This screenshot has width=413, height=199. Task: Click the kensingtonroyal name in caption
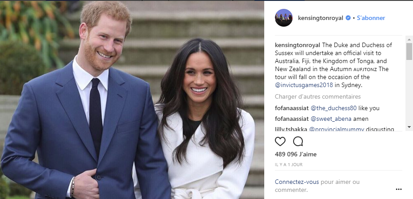coord(298,45)
